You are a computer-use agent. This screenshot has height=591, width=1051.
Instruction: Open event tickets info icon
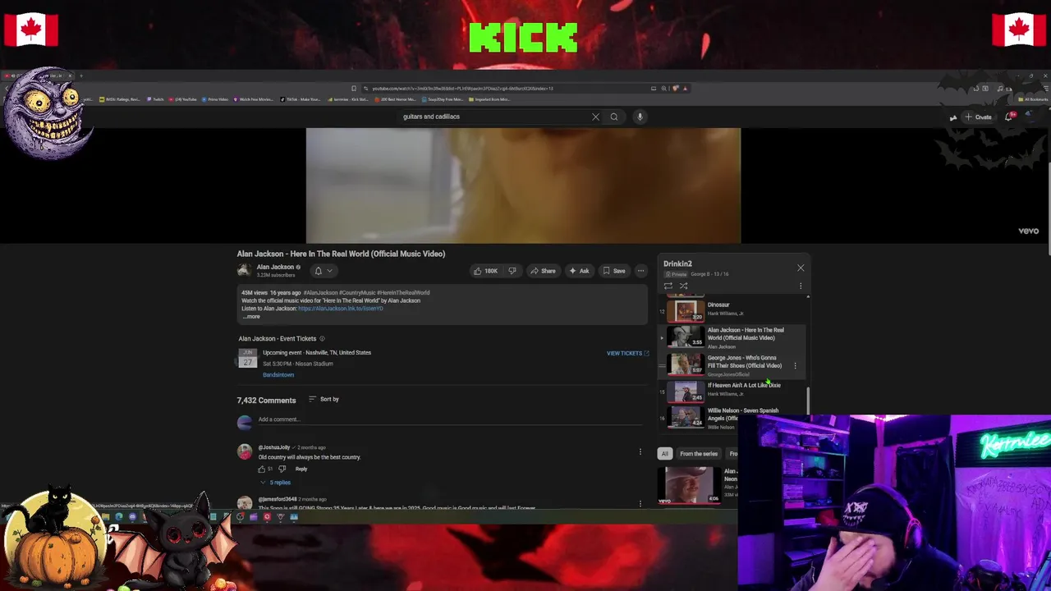click(322, 338)
